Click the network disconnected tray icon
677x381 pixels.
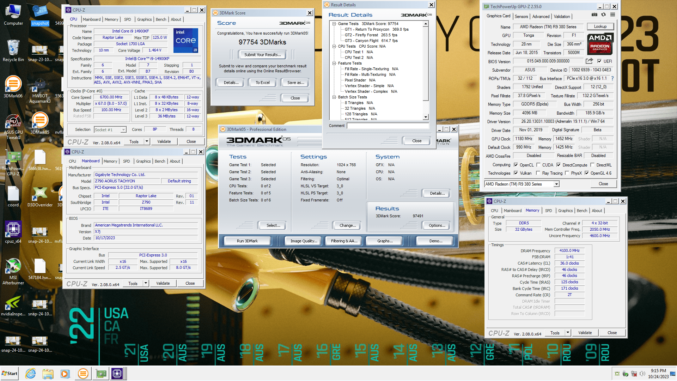pos(634,374)
